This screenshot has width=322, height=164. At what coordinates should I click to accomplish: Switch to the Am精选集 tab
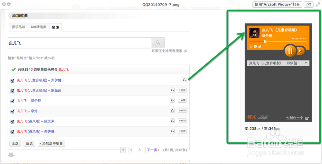[x=38, y=27]
